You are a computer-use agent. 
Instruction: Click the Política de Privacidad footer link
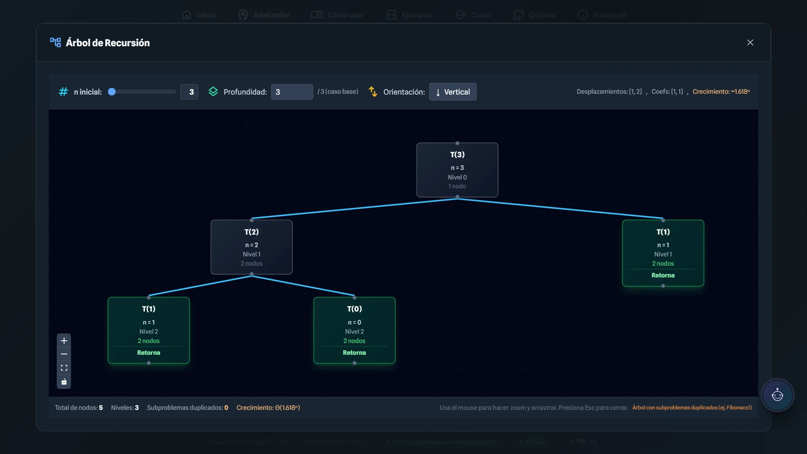[335, 442]
